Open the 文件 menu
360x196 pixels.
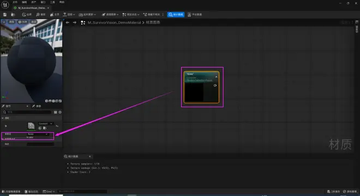coord(15,2)
